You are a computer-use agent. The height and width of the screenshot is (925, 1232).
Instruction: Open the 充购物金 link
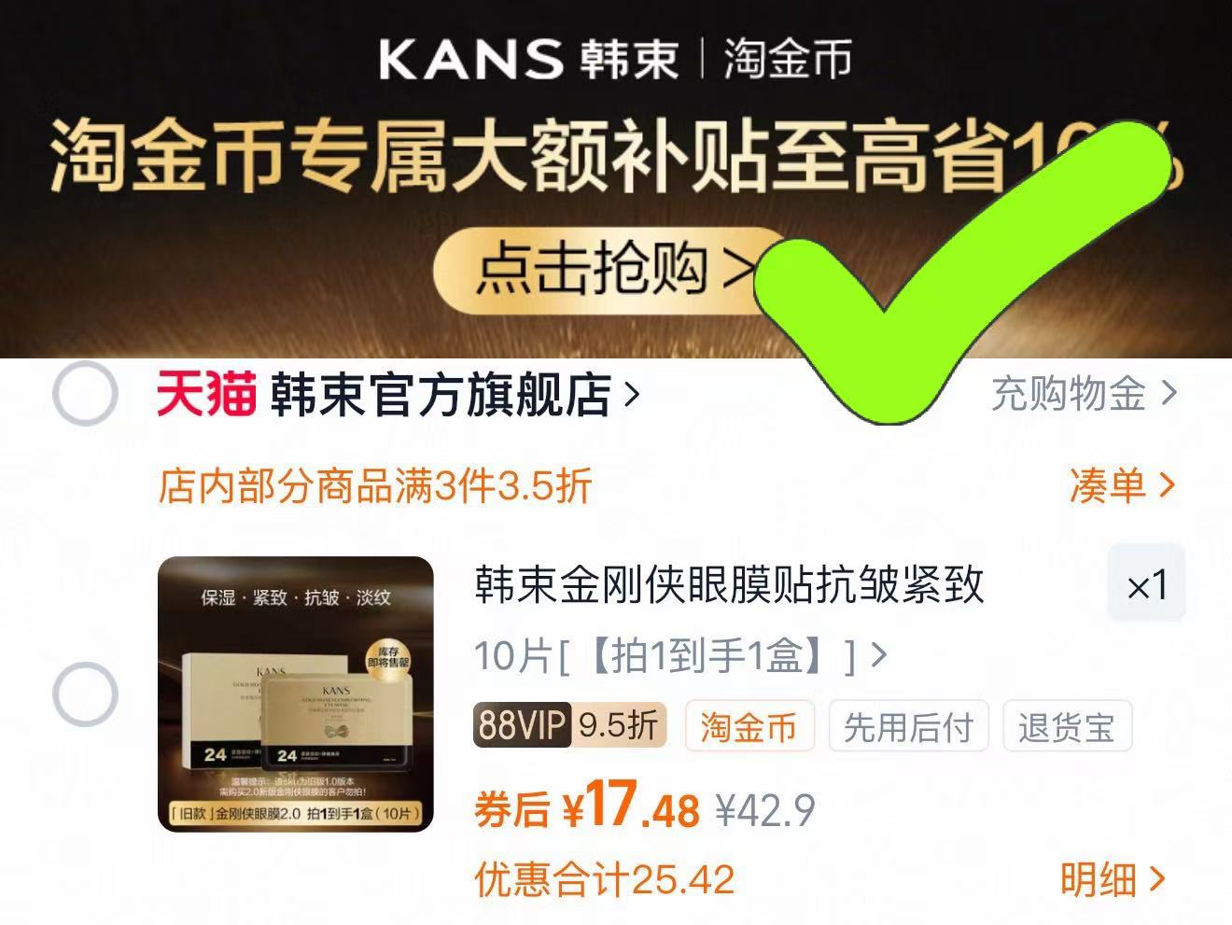(1084, 394)
